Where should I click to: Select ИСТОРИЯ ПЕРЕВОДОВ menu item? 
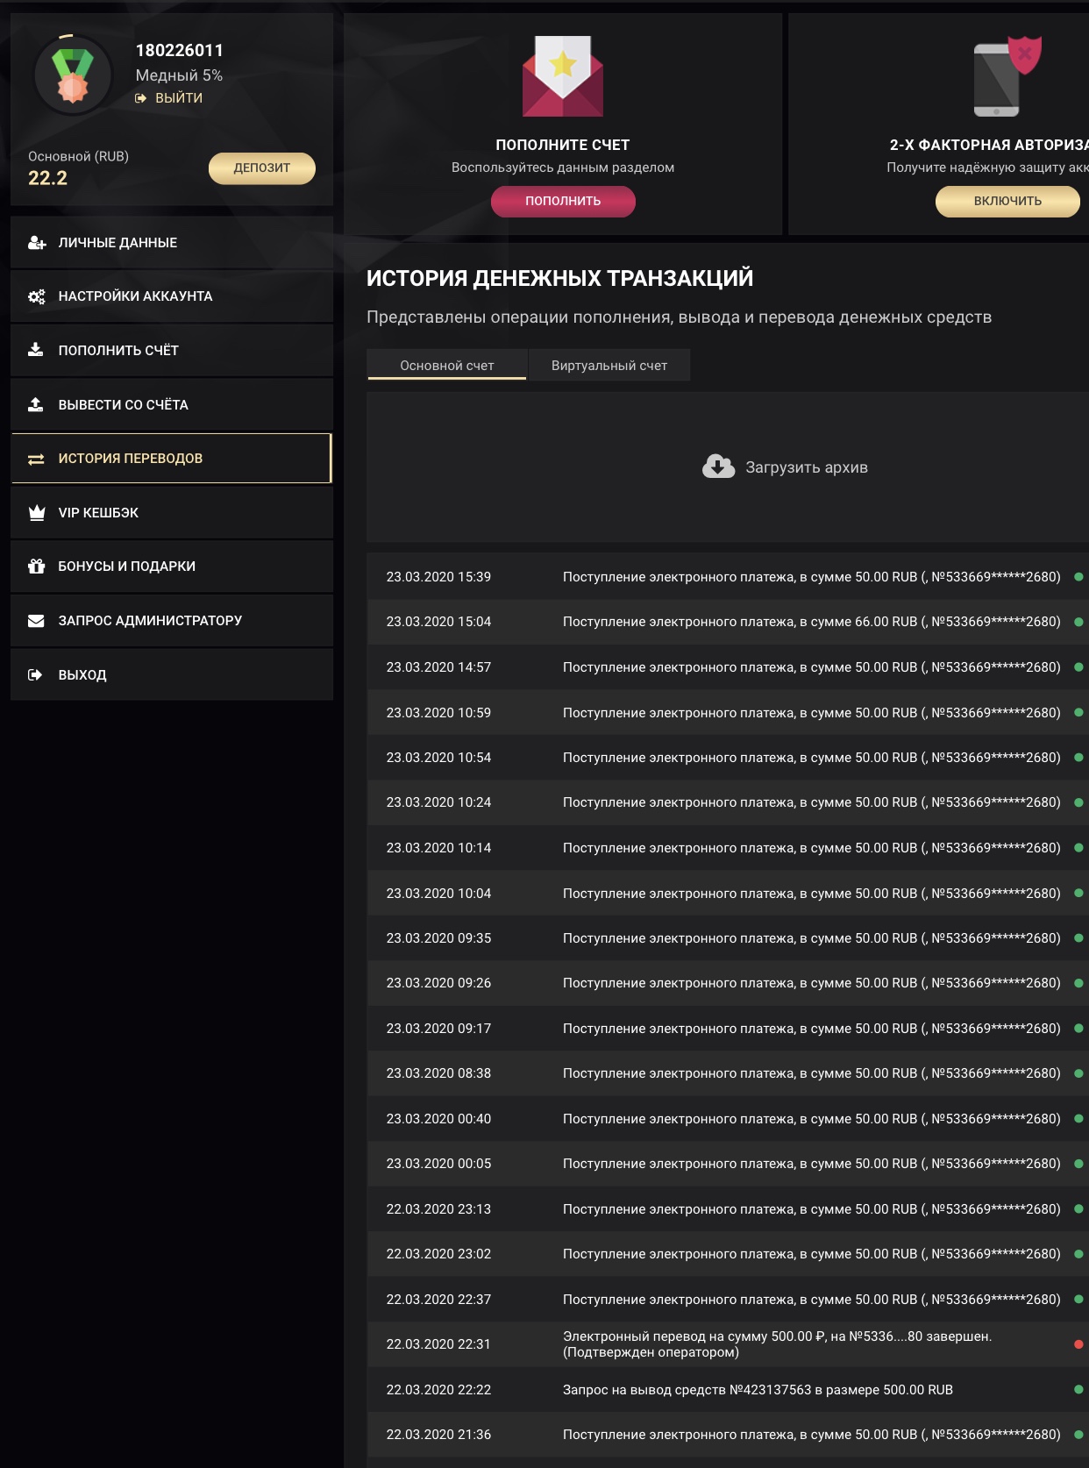(172, 459)
